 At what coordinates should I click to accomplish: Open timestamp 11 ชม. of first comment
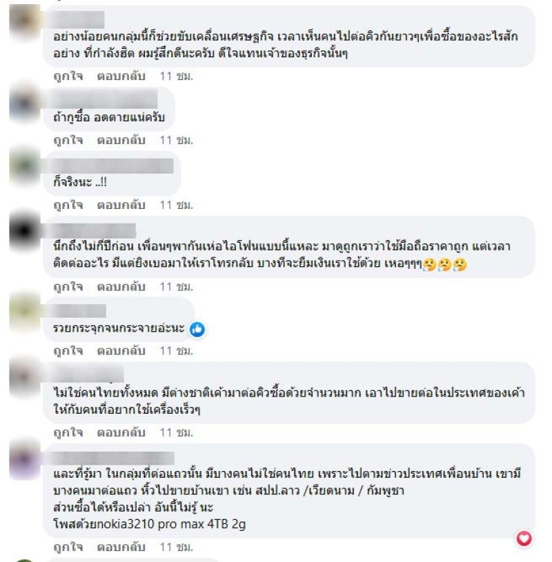coord(177,76)
